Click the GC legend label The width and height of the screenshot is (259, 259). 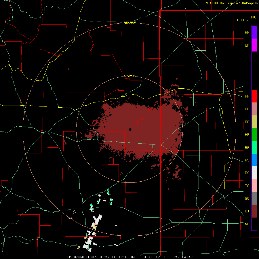coord(247,199)
